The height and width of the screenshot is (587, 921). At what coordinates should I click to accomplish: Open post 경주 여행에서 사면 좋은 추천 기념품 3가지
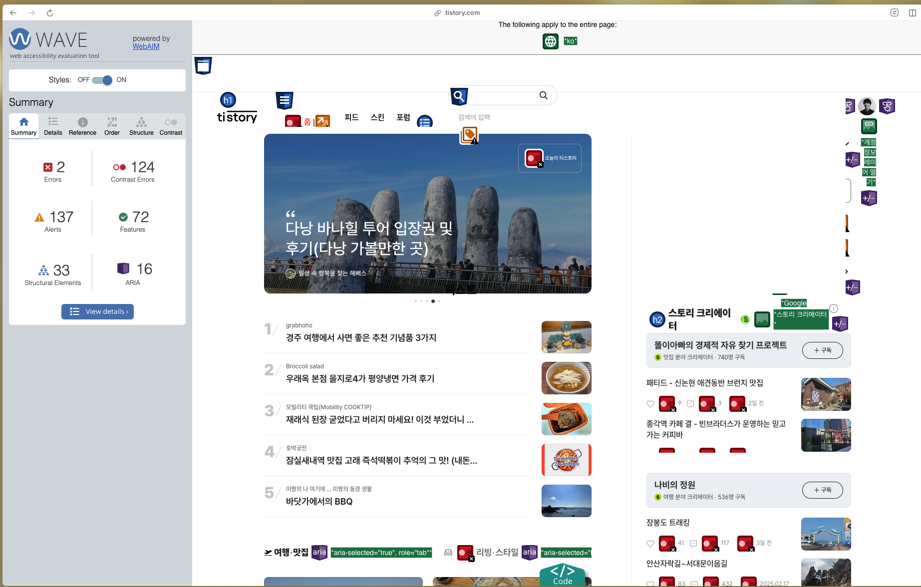[x=361, y=338]
